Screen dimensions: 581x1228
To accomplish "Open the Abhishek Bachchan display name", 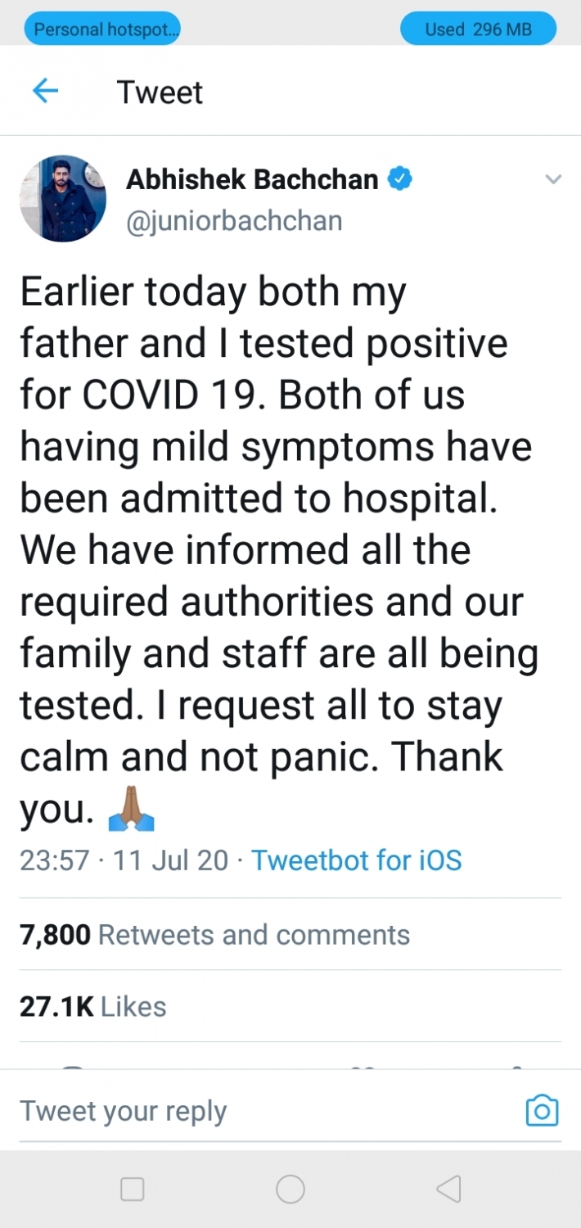I will coord(252,180).
